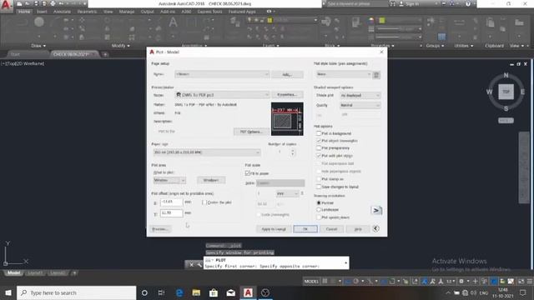534x300 pixels.
Task: Toggle Plot upside-down checkbox
Action: (x=319, y=217)
